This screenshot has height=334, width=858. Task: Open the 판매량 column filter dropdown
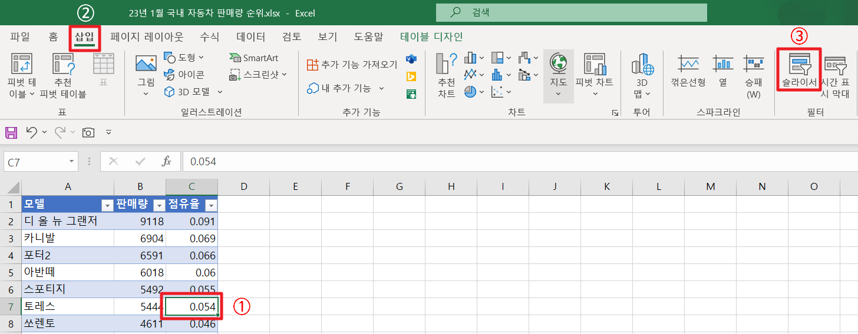click(x=159, y=205)
